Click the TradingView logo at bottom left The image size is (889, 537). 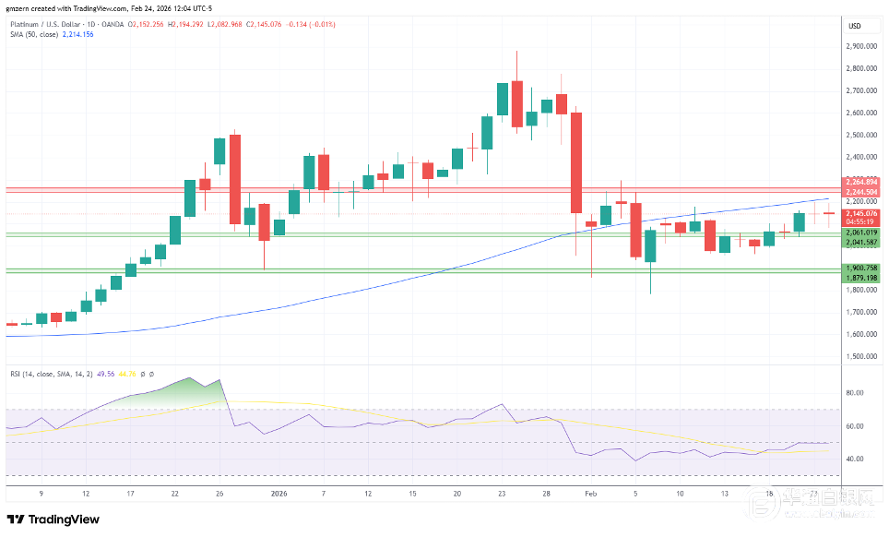[53, 519]
